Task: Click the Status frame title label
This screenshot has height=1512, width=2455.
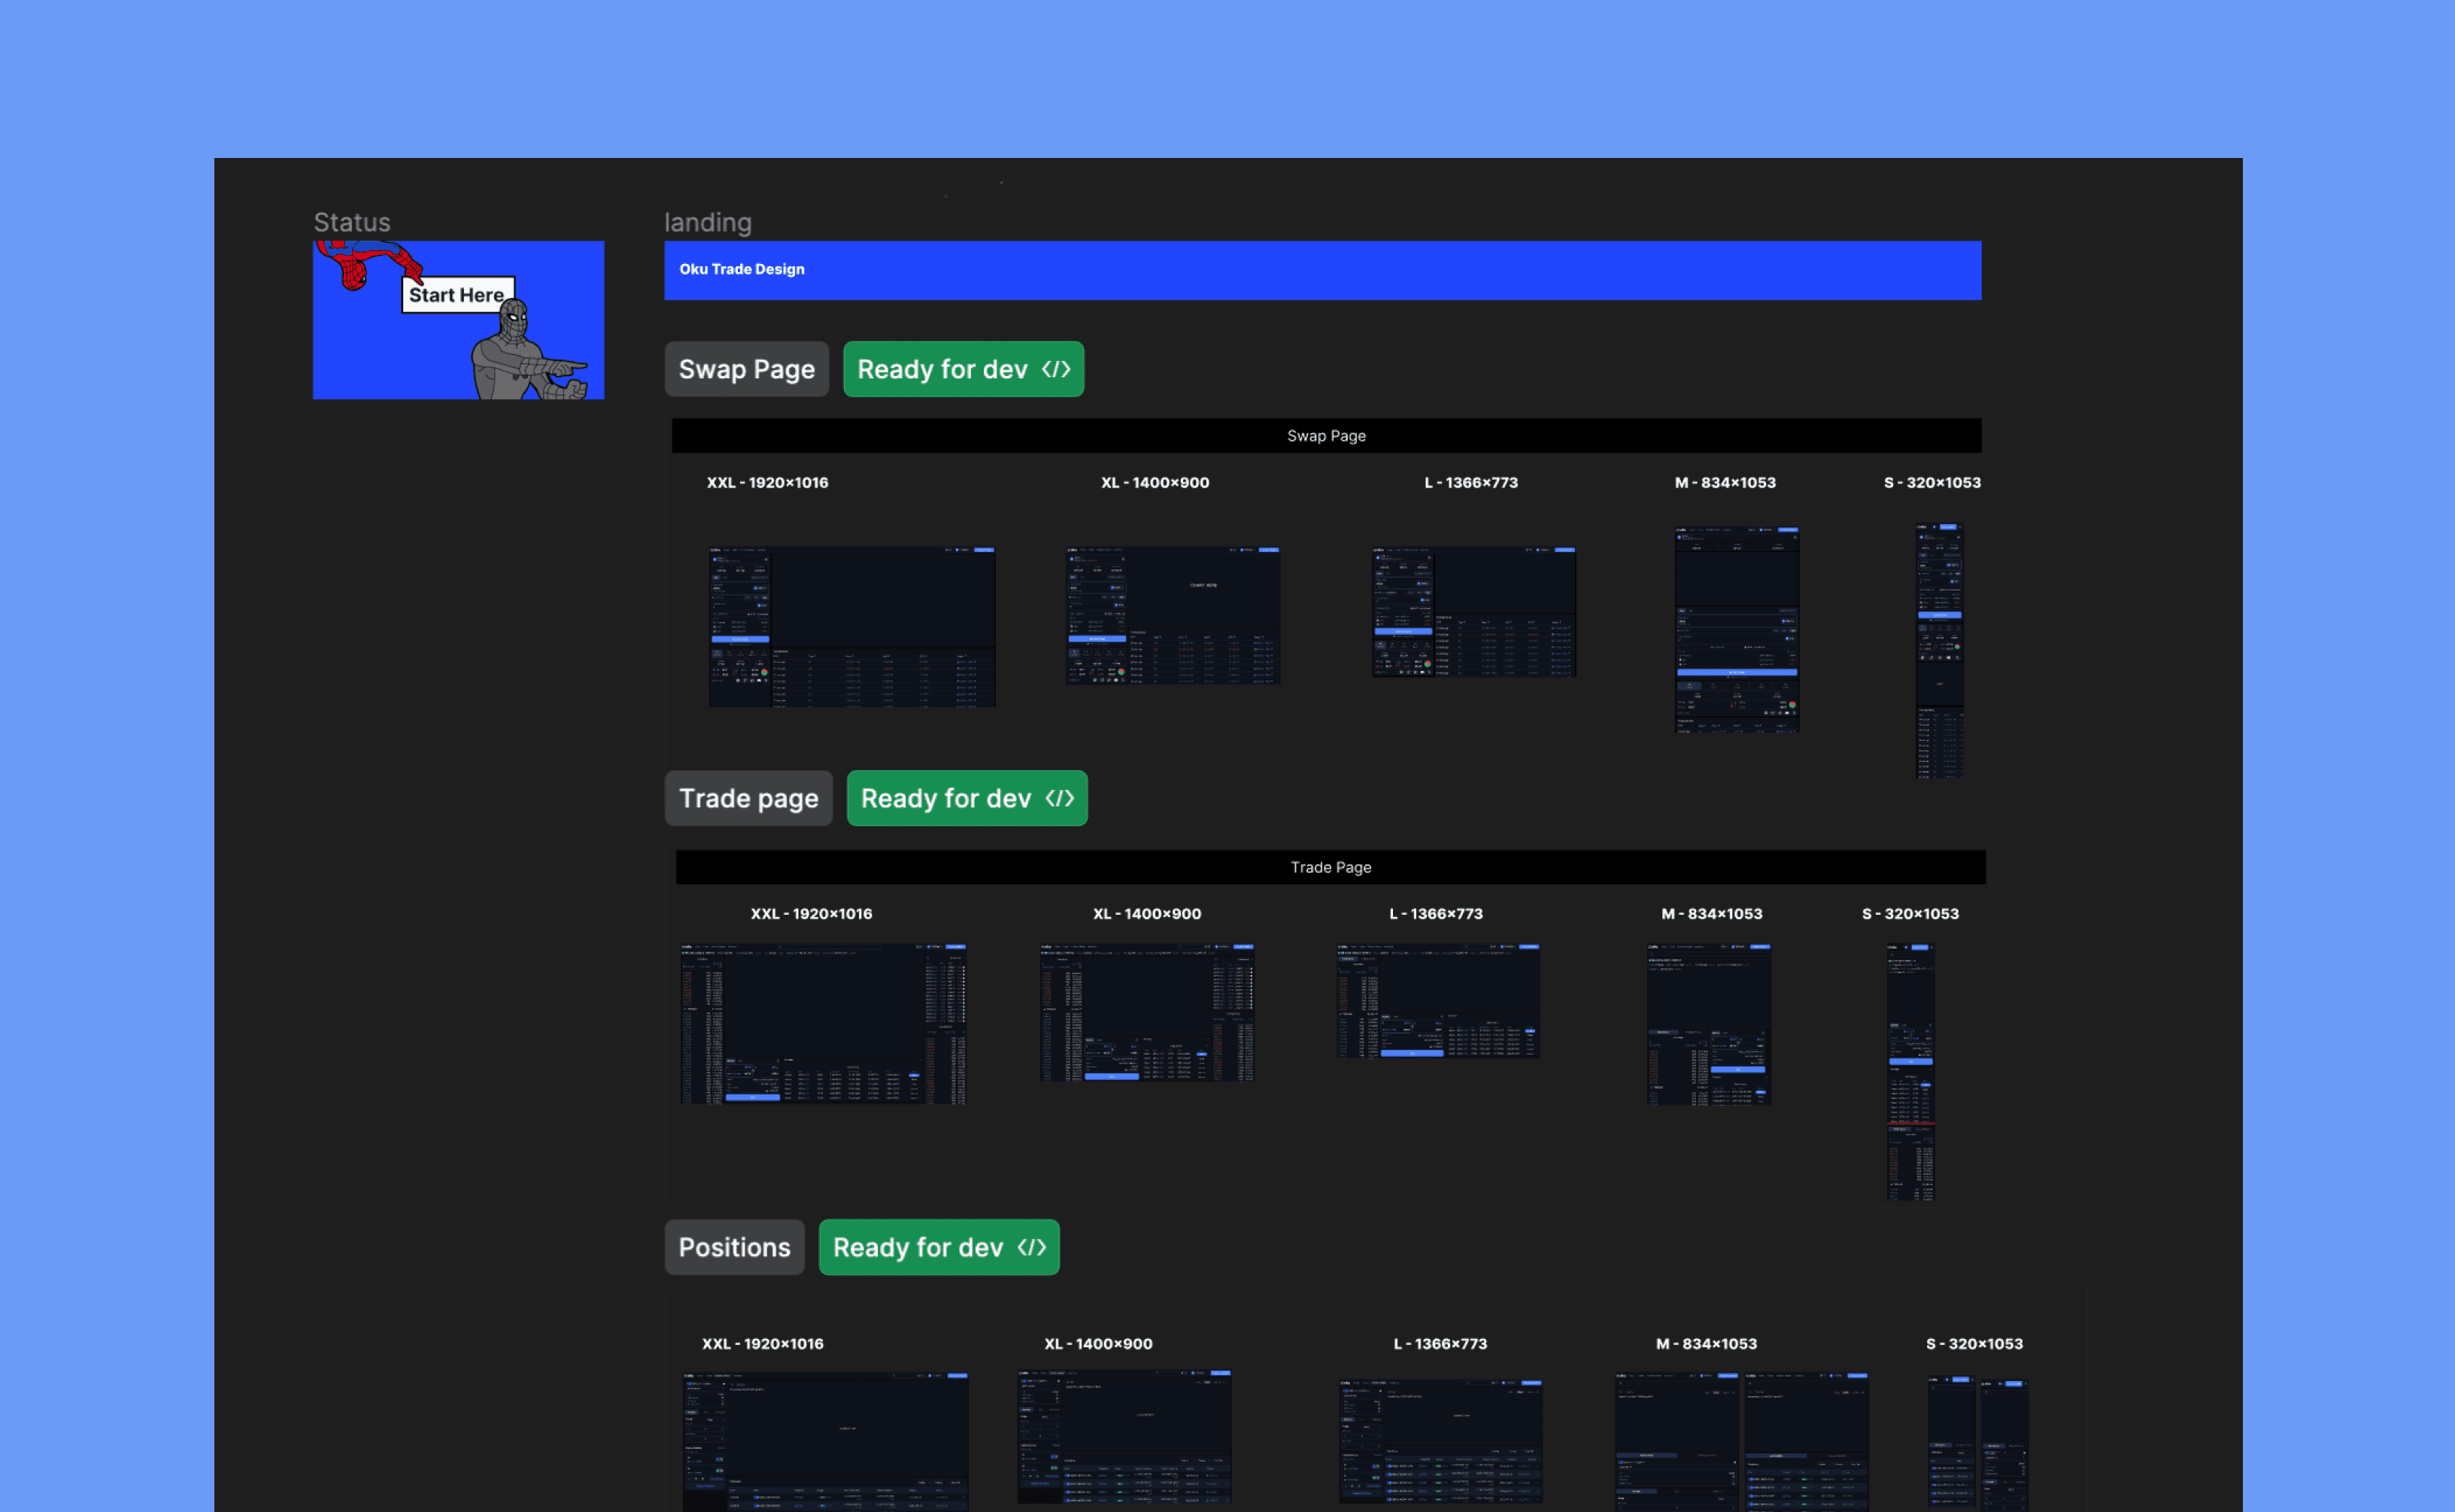Action: (x=352, y=222)
